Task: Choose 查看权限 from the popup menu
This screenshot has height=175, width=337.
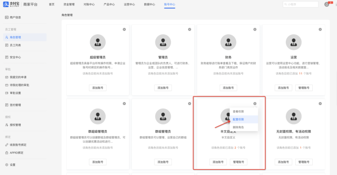Action: tap(244, 112)
